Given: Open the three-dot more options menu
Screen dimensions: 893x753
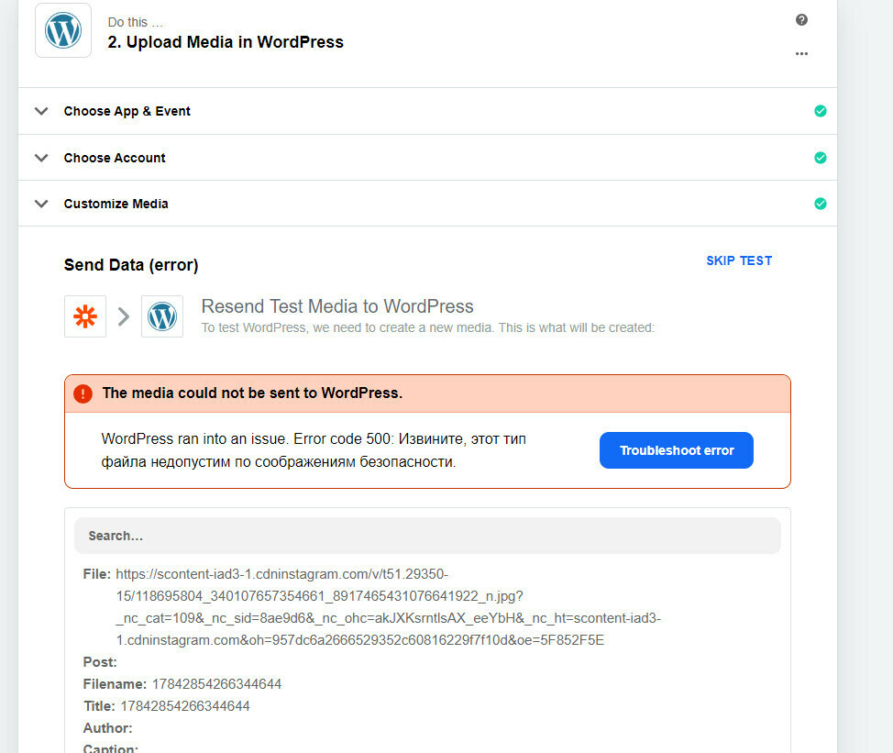Looking at the screenshot, I should click(x=801, y=53).
